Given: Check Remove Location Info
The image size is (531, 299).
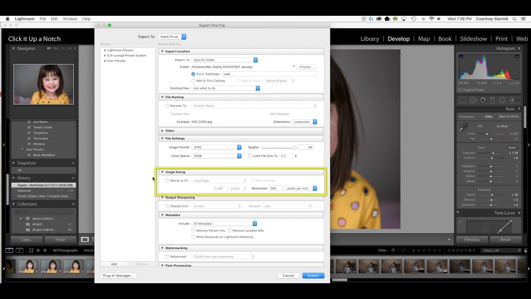Looking at the screenshot, I should click(x=229, y=230).
